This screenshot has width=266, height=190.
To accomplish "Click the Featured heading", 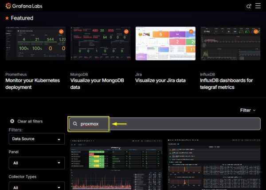I will 22,18.
